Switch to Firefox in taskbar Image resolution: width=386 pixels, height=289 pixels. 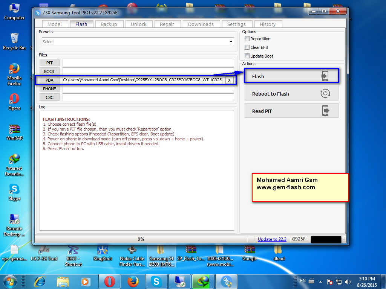[x=133, y=281]
